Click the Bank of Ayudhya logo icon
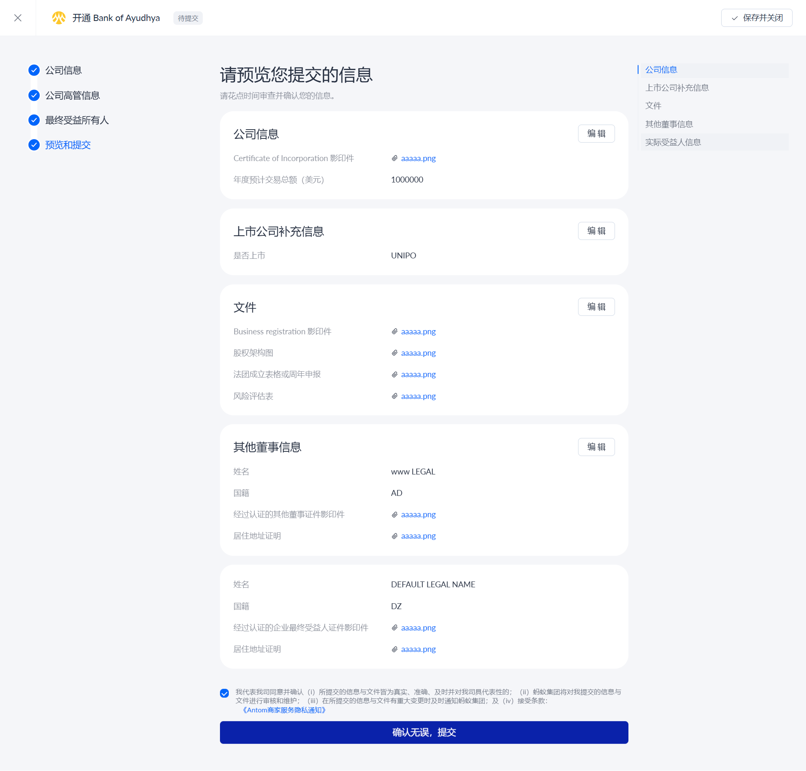Viewport: 806px width, 771px height. coord(59,18)
